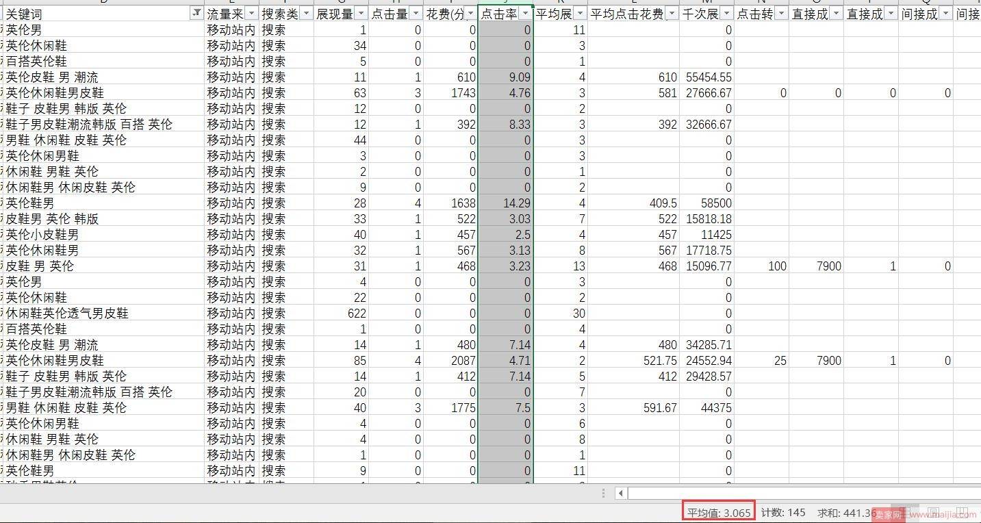Select the 平均展 cell showing 13
Screen dimensions: 981x523
point(560,266)
